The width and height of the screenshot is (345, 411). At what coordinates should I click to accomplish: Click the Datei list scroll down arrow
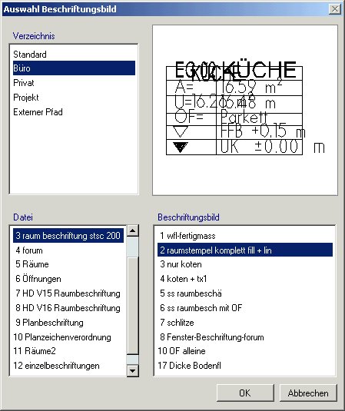coord(133,370)
